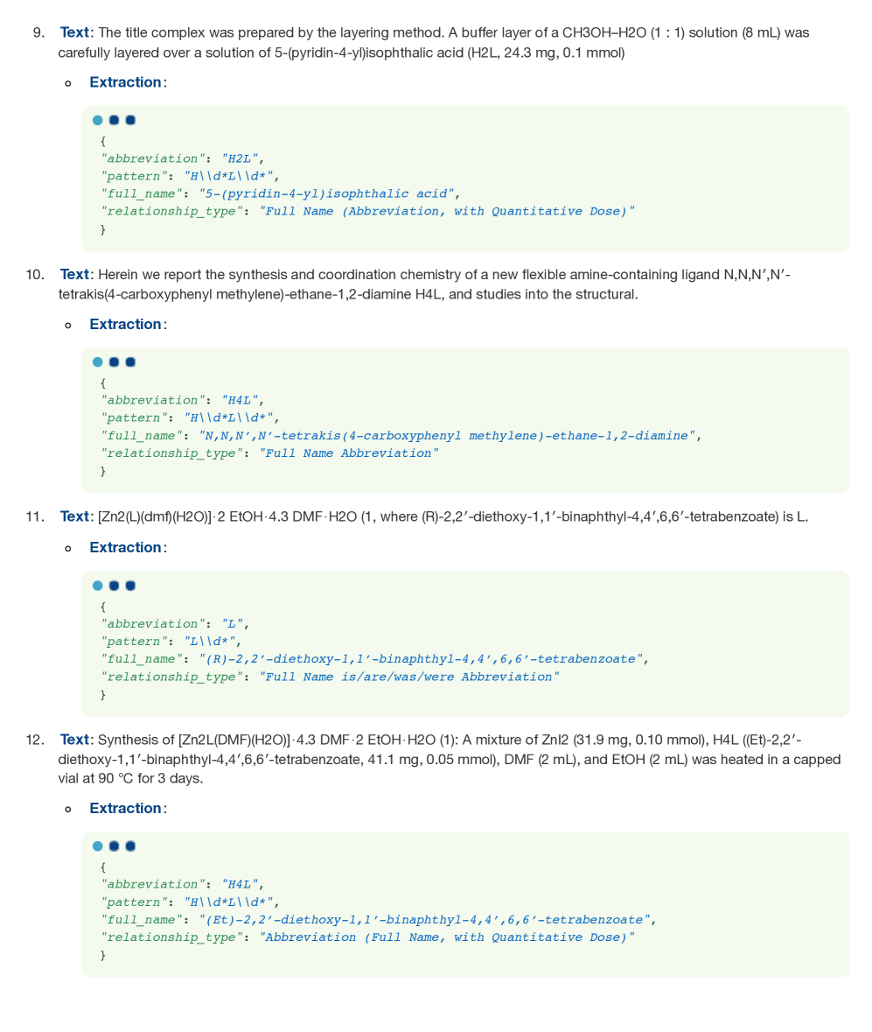Click the middle dark dot in item 11's code block
Viewport: 872px width, 1032px height.
114,586
